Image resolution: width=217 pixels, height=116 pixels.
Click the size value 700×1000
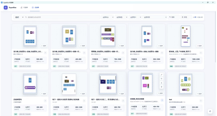pyautogui.click(x=118, y=59)
